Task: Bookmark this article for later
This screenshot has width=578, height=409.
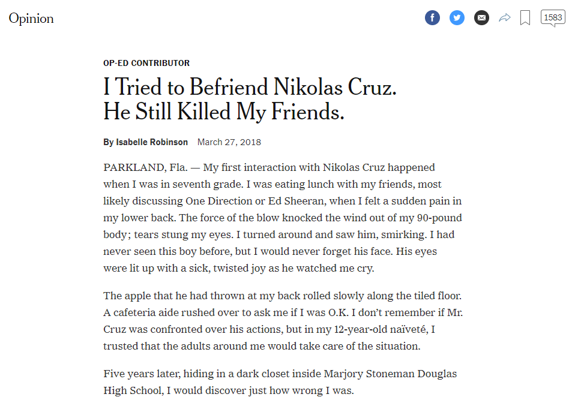Action: (x=525, y=17)
